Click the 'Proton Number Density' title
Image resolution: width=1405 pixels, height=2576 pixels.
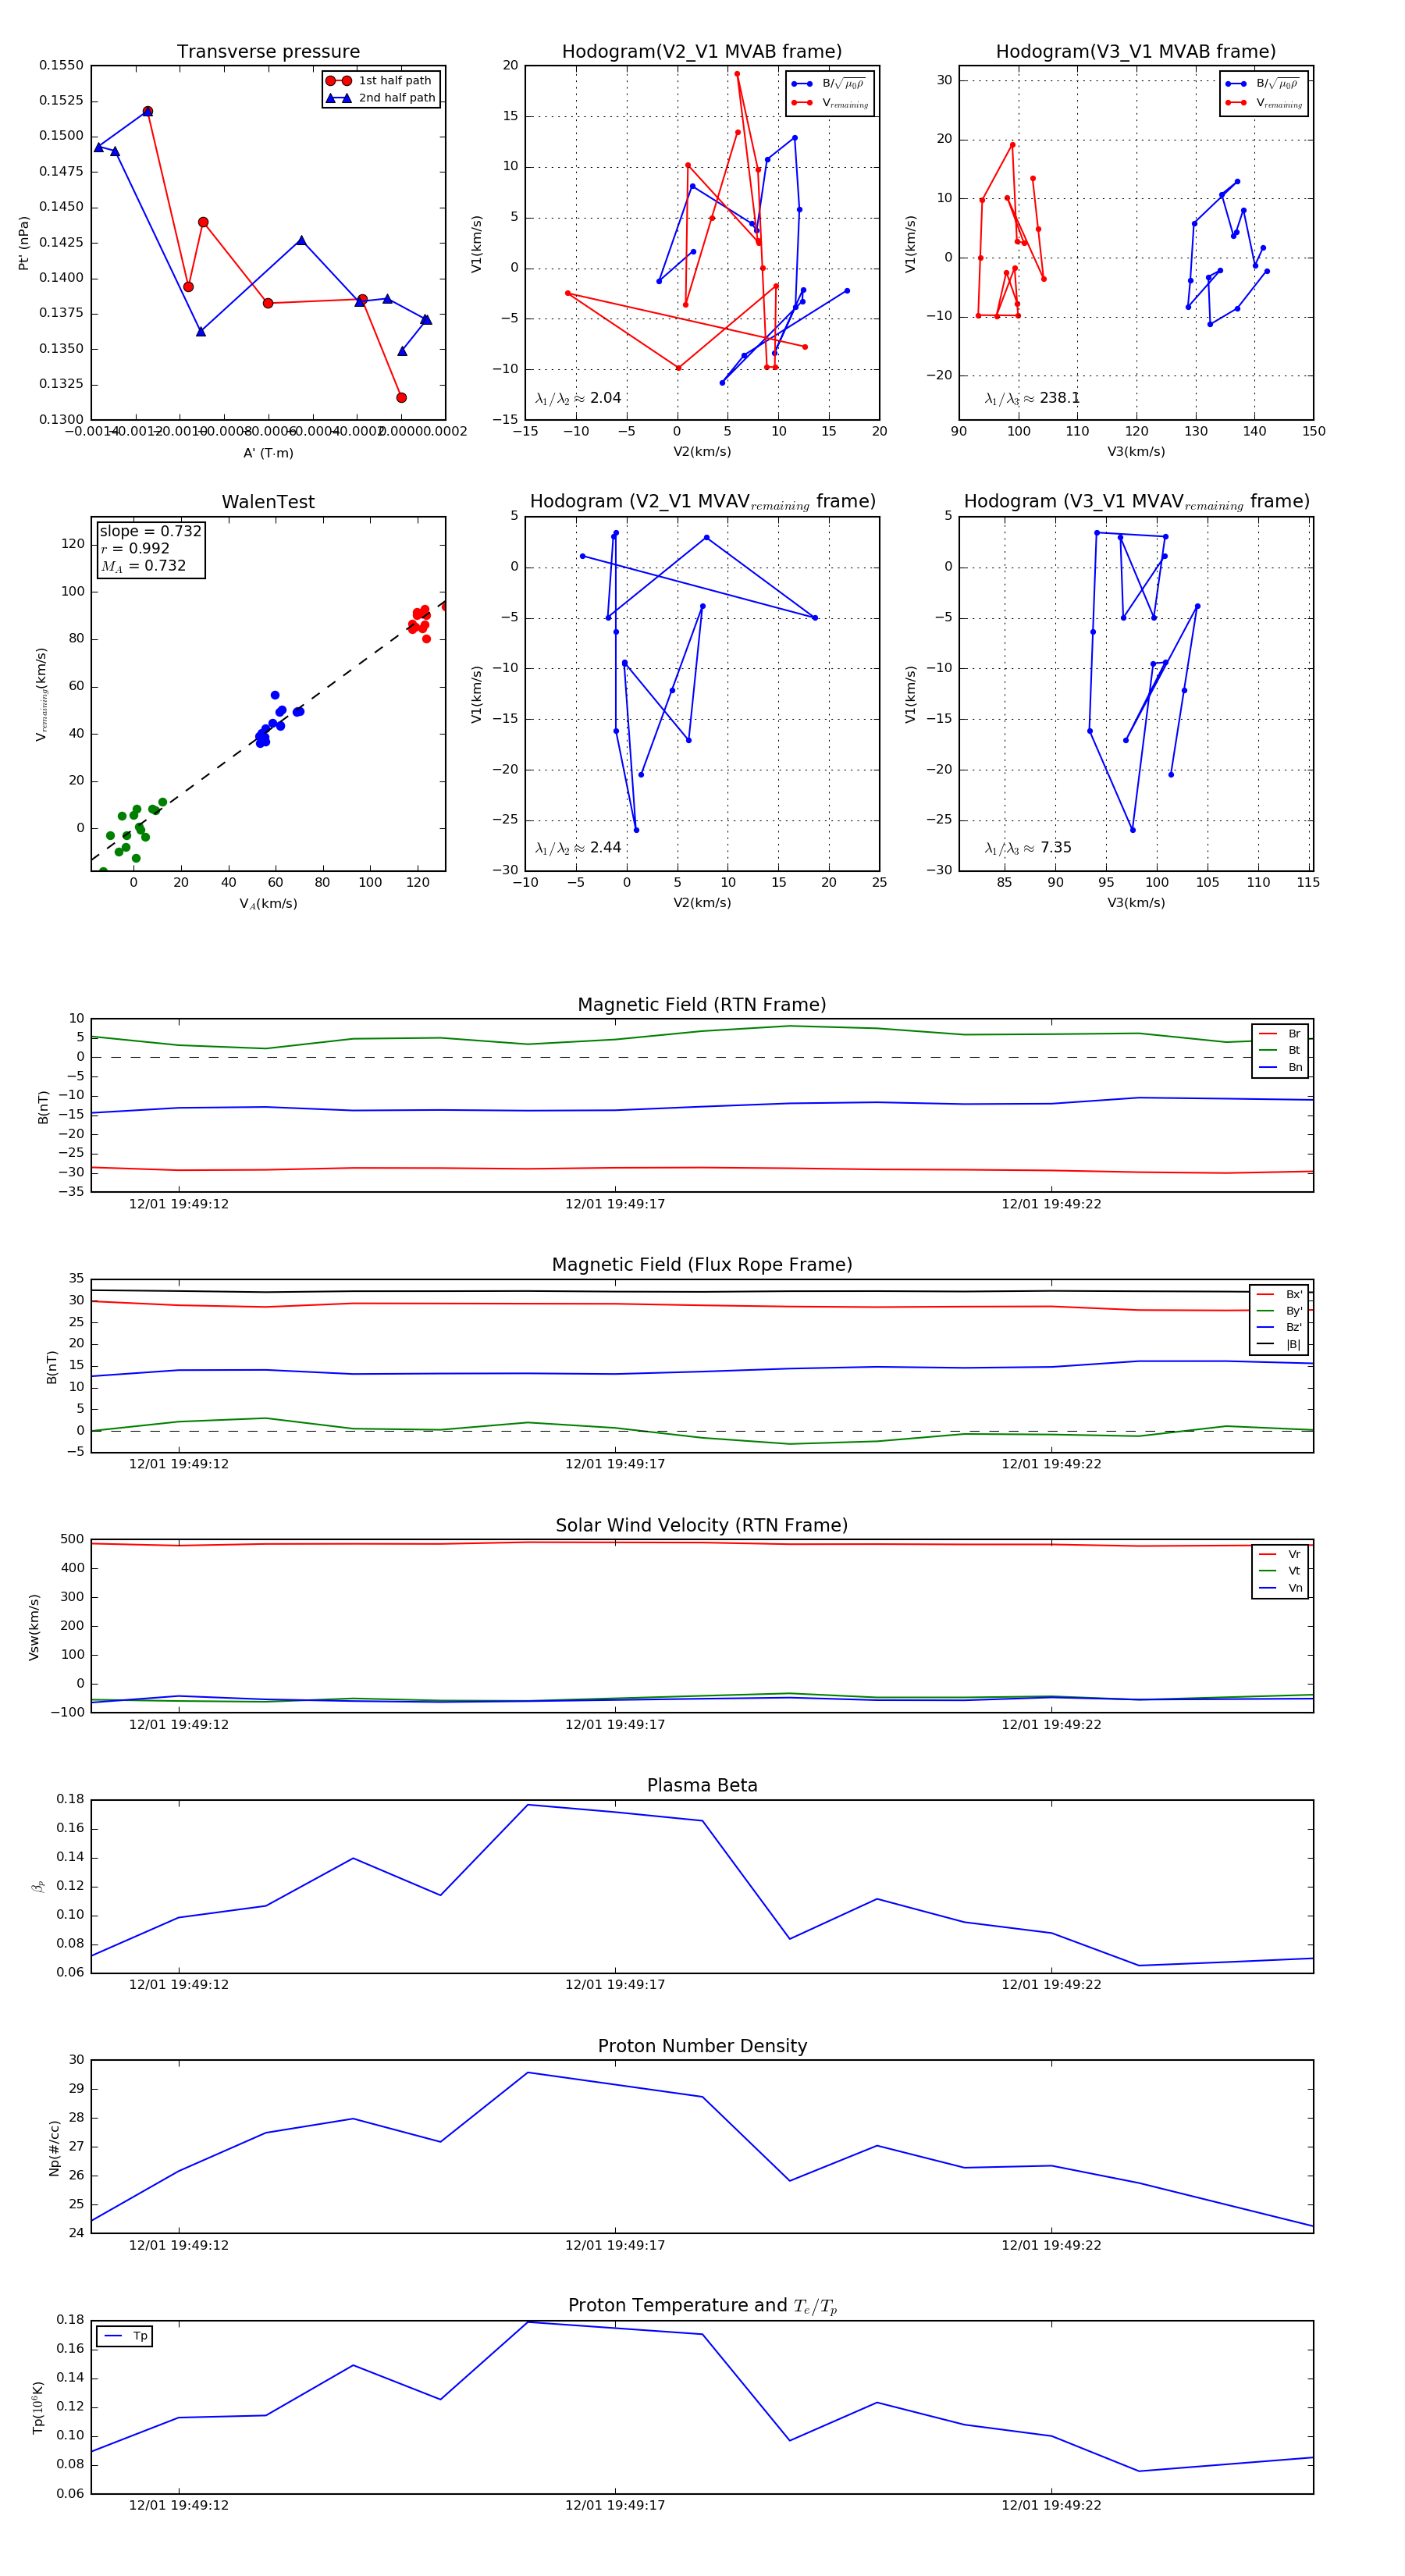702,2046
